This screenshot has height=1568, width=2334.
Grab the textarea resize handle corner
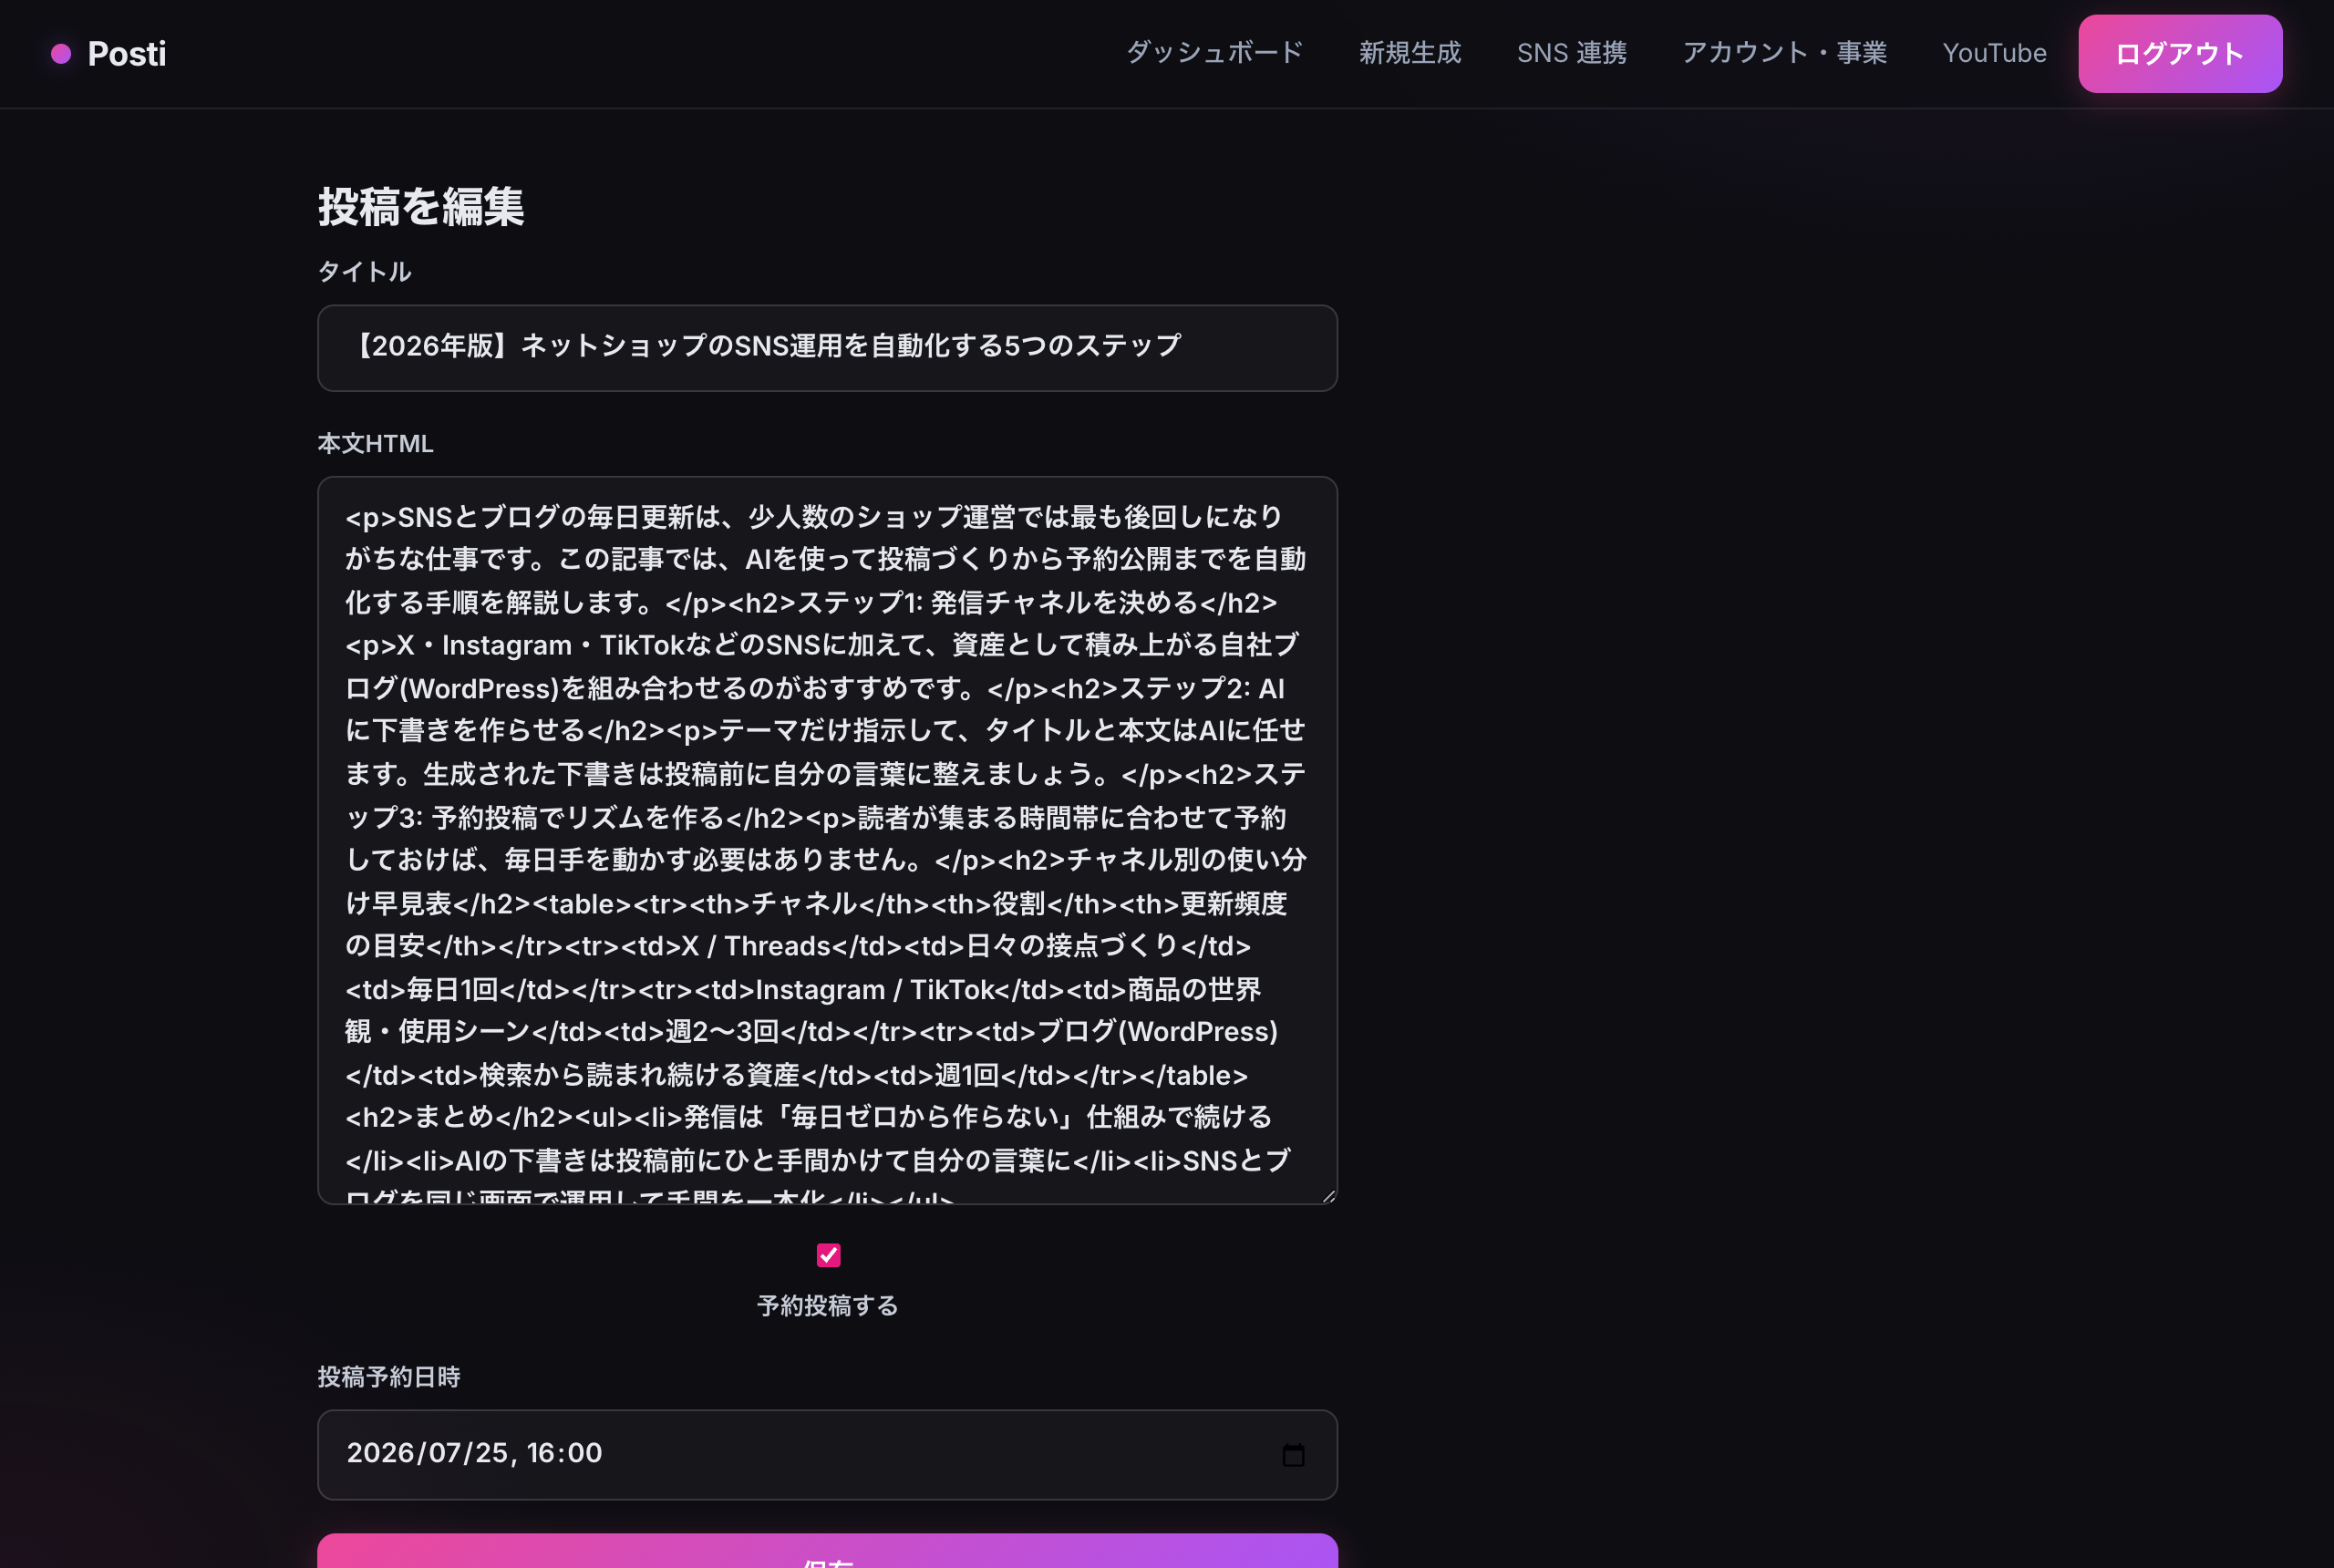coord(1328,1195)
